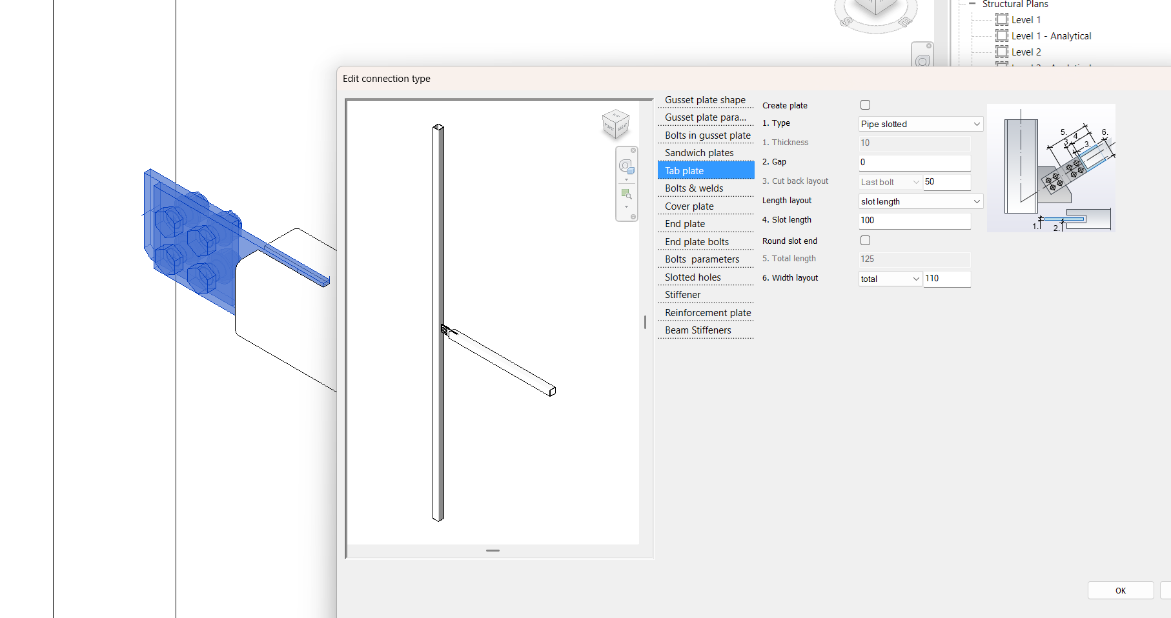Click the S compass letter on the main ViewCube
The image size is (1171, 618).
pos(846,22)
